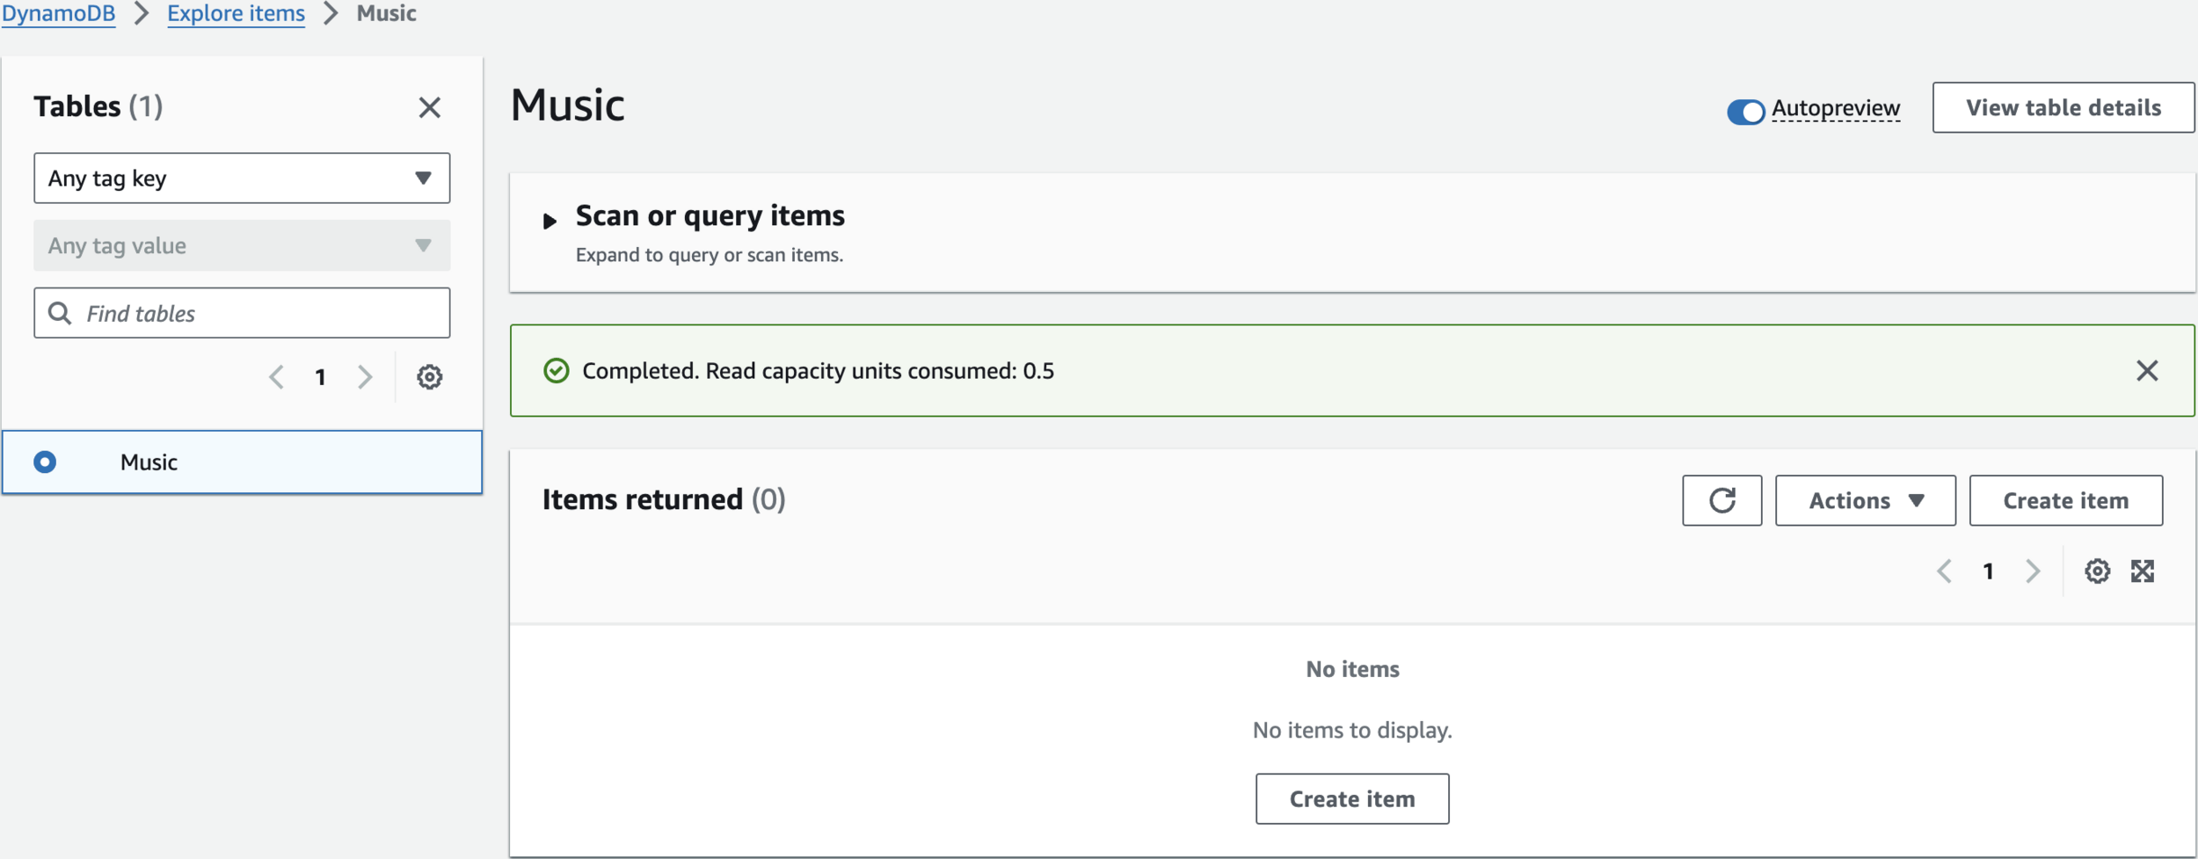The image size is (2198, 859).
Task: Close the Tables side panel
Action: coord(429,107)
